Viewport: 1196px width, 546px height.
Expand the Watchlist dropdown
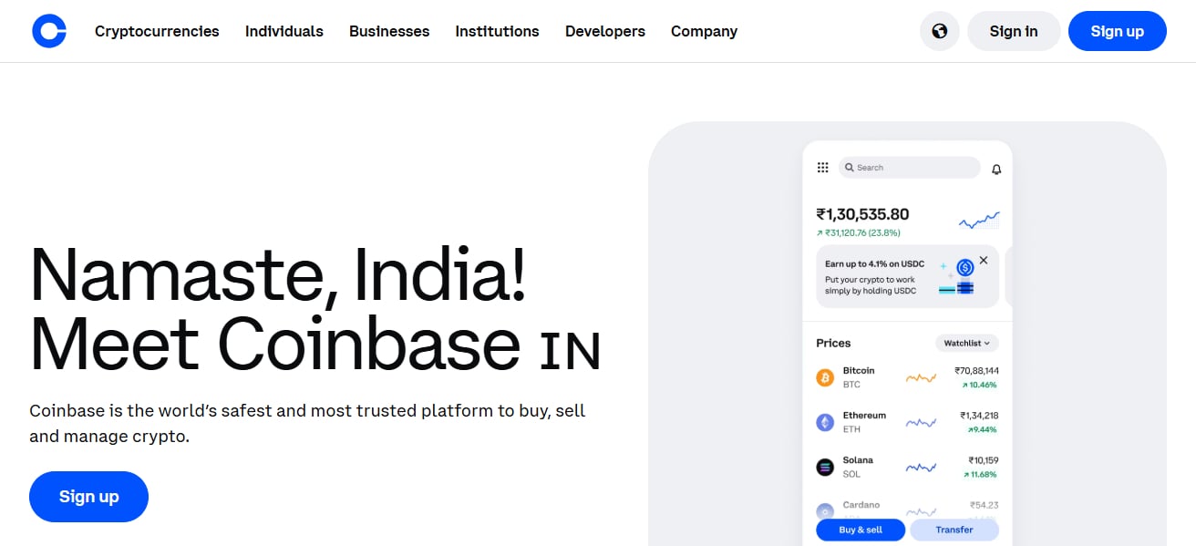click(x=966, y=343)
